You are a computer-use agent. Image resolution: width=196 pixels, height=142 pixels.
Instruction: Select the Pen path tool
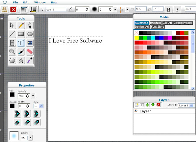click(30, 26)
